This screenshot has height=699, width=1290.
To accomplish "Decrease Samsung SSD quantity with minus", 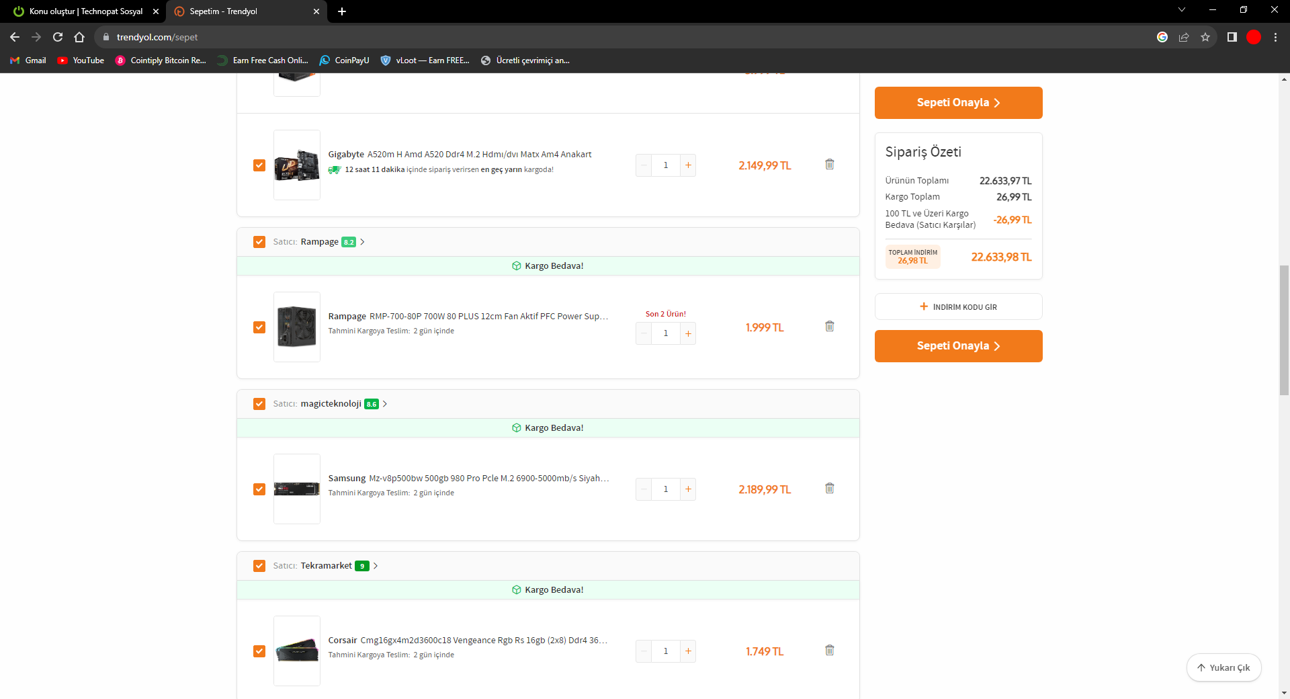I will pyautogui.click(x=644, y=489).
